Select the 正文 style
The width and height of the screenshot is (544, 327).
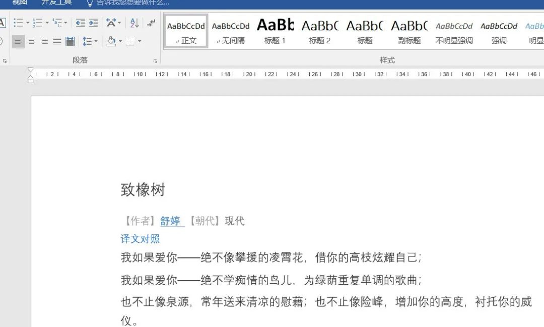click(186, 31)
